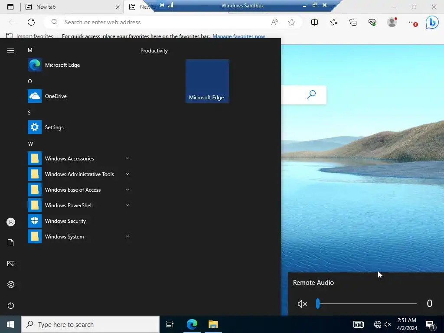Open the Edge profile avatar
444x333 pixels.
392,22
